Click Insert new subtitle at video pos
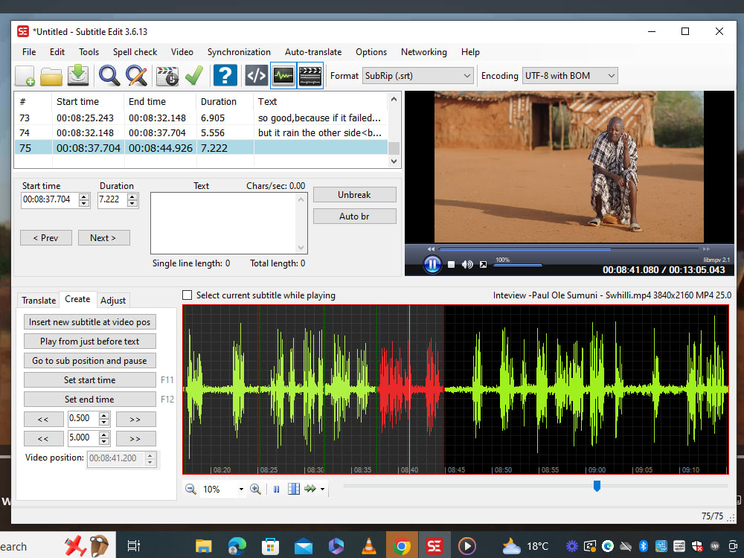The image size is (744, 558). [x=90, y=321]
